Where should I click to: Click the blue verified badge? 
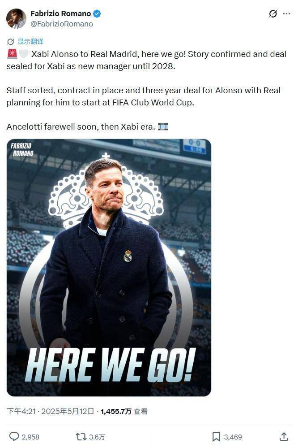tap(97, 13)
